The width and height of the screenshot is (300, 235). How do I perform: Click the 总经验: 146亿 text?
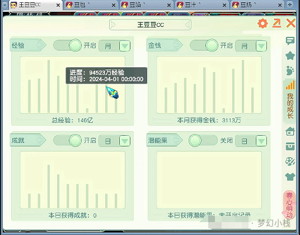click(72, 121)
